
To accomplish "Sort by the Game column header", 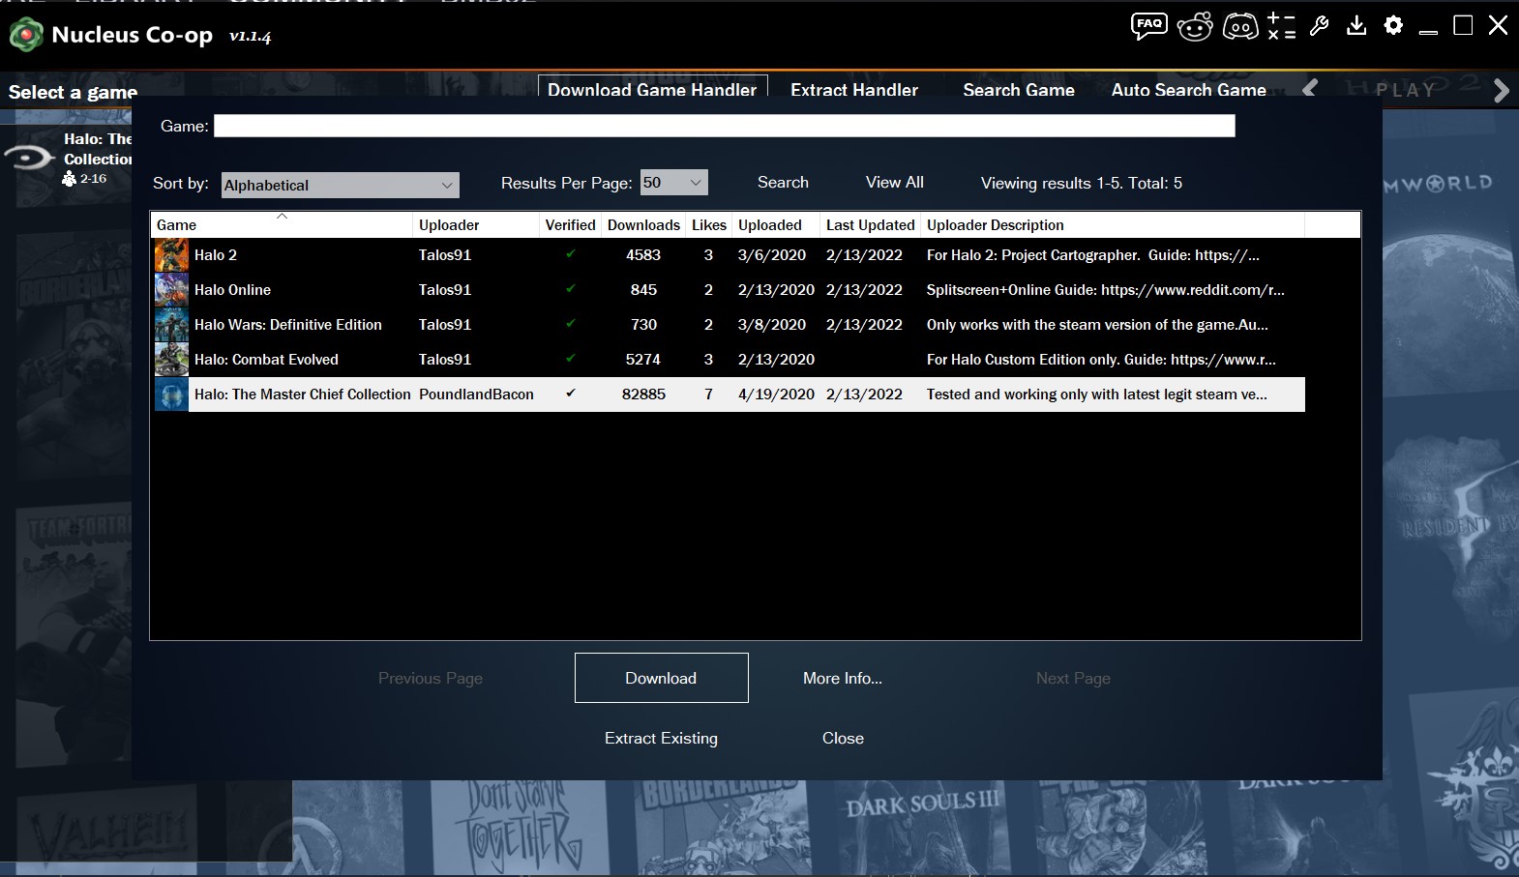I will click(x=283, y=225).
